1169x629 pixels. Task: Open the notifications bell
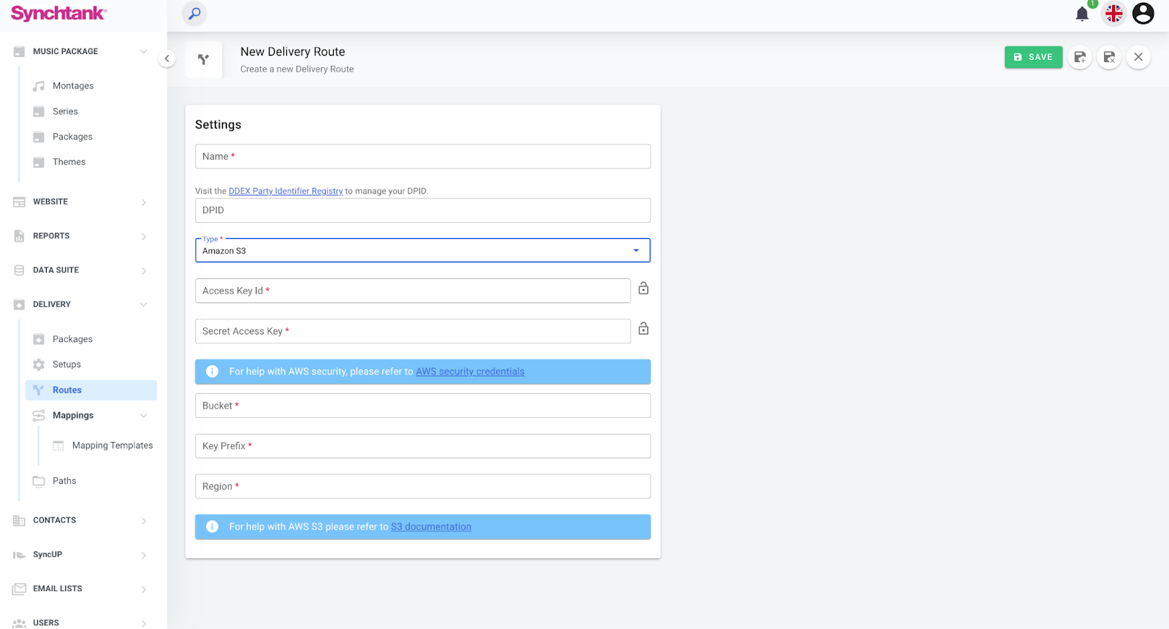(x=1082, y=14)
